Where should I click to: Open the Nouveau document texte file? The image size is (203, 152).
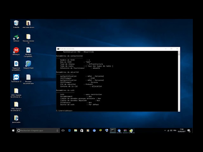coord(28,77)
